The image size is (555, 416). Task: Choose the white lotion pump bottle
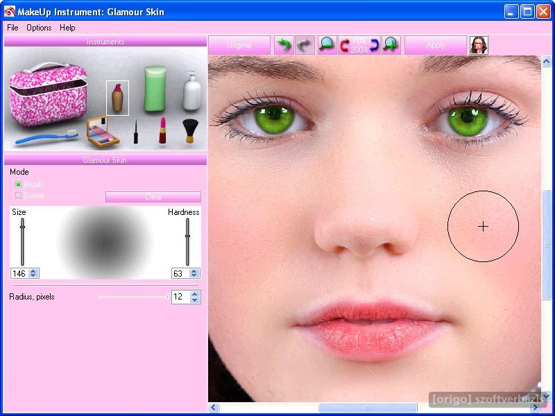point(192,92)
